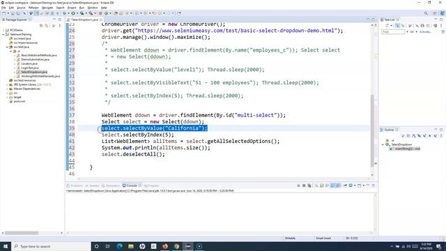446x251 pixels.
Task: Click Remove Launch icon in Console
Action: click(x=304, y=185)
